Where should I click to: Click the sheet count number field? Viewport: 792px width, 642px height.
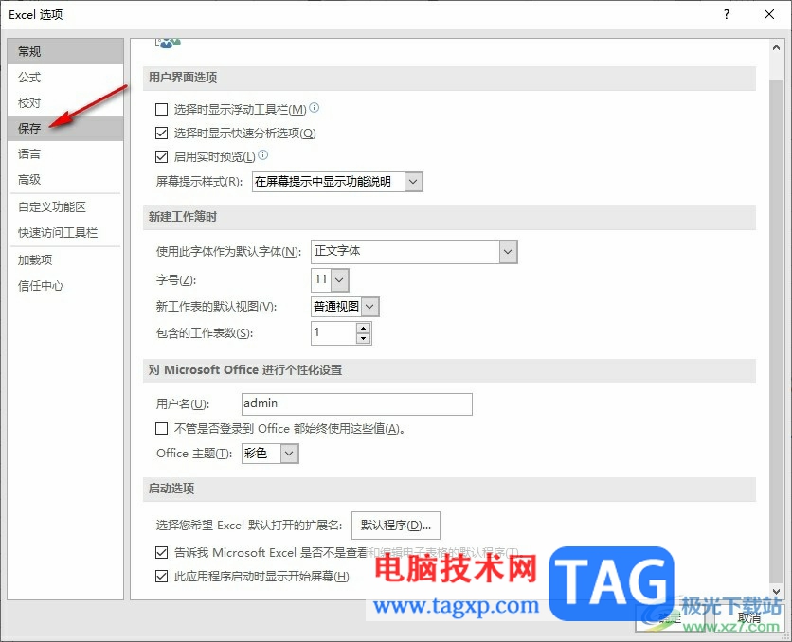pyautogui.click(x=333, y=333)
